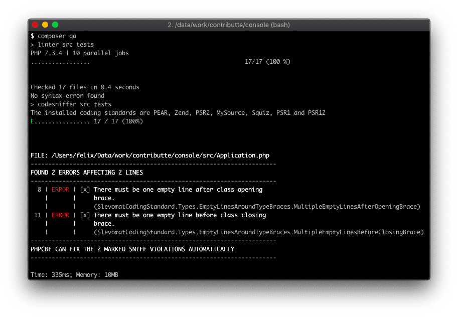The height and width of the screenshot is (317, 458).
Task: Click the green fixable marker [x] on line 8
Action: pyautogui.click(x=84, y=190)
